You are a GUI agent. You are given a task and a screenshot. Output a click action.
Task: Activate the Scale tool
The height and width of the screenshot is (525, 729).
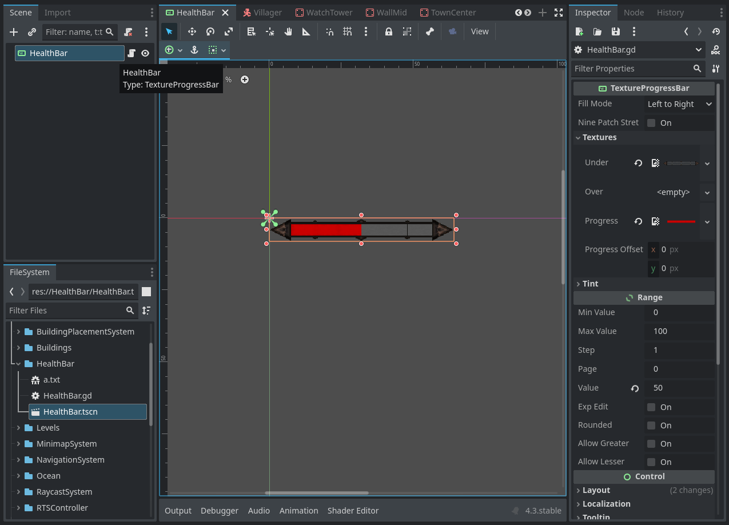pyautogui.click(x=229, y=31)
